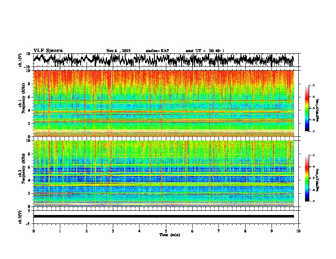Viewport: 336px width, 259px height.
Task: Click the ch.2 "Frequency (kHz)" axis label
Action: pyautogui.click(x=23, y=168)
